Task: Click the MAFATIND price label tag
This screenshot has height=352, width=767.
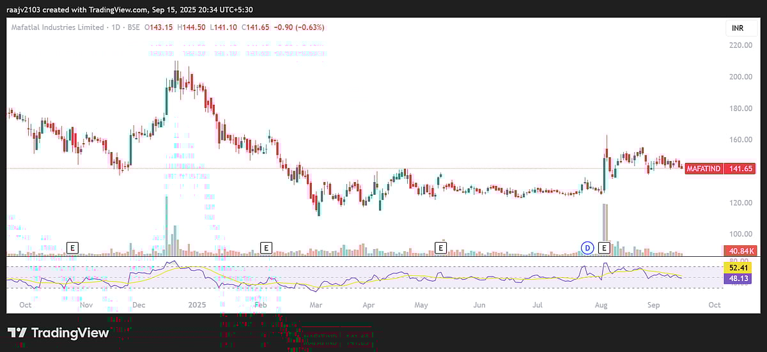Action: 704,169
